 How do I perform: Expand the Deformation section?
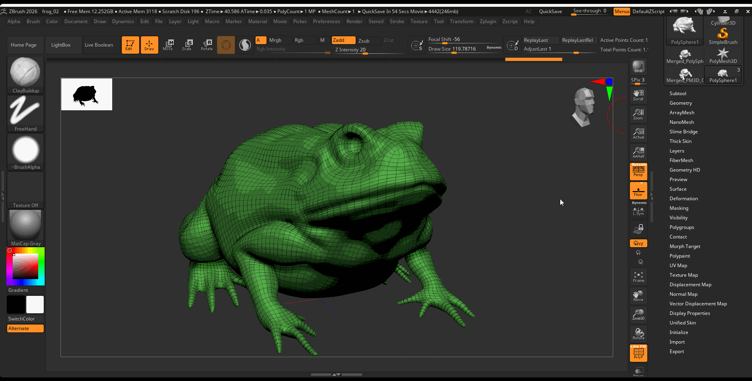[684, 199]
